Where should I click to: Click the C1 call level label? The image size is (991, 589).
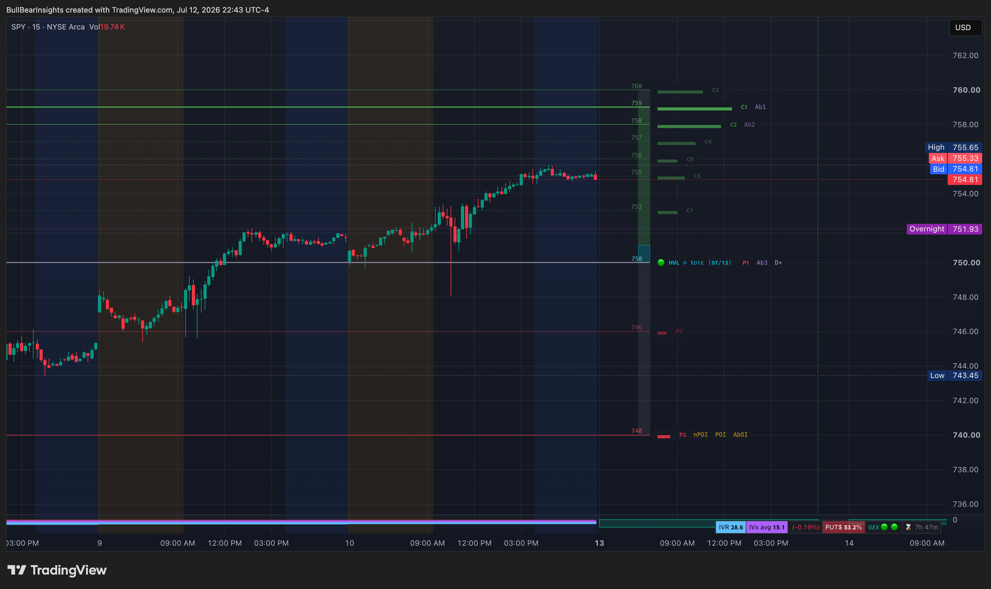pyautogui.click(x=744, y=107)
